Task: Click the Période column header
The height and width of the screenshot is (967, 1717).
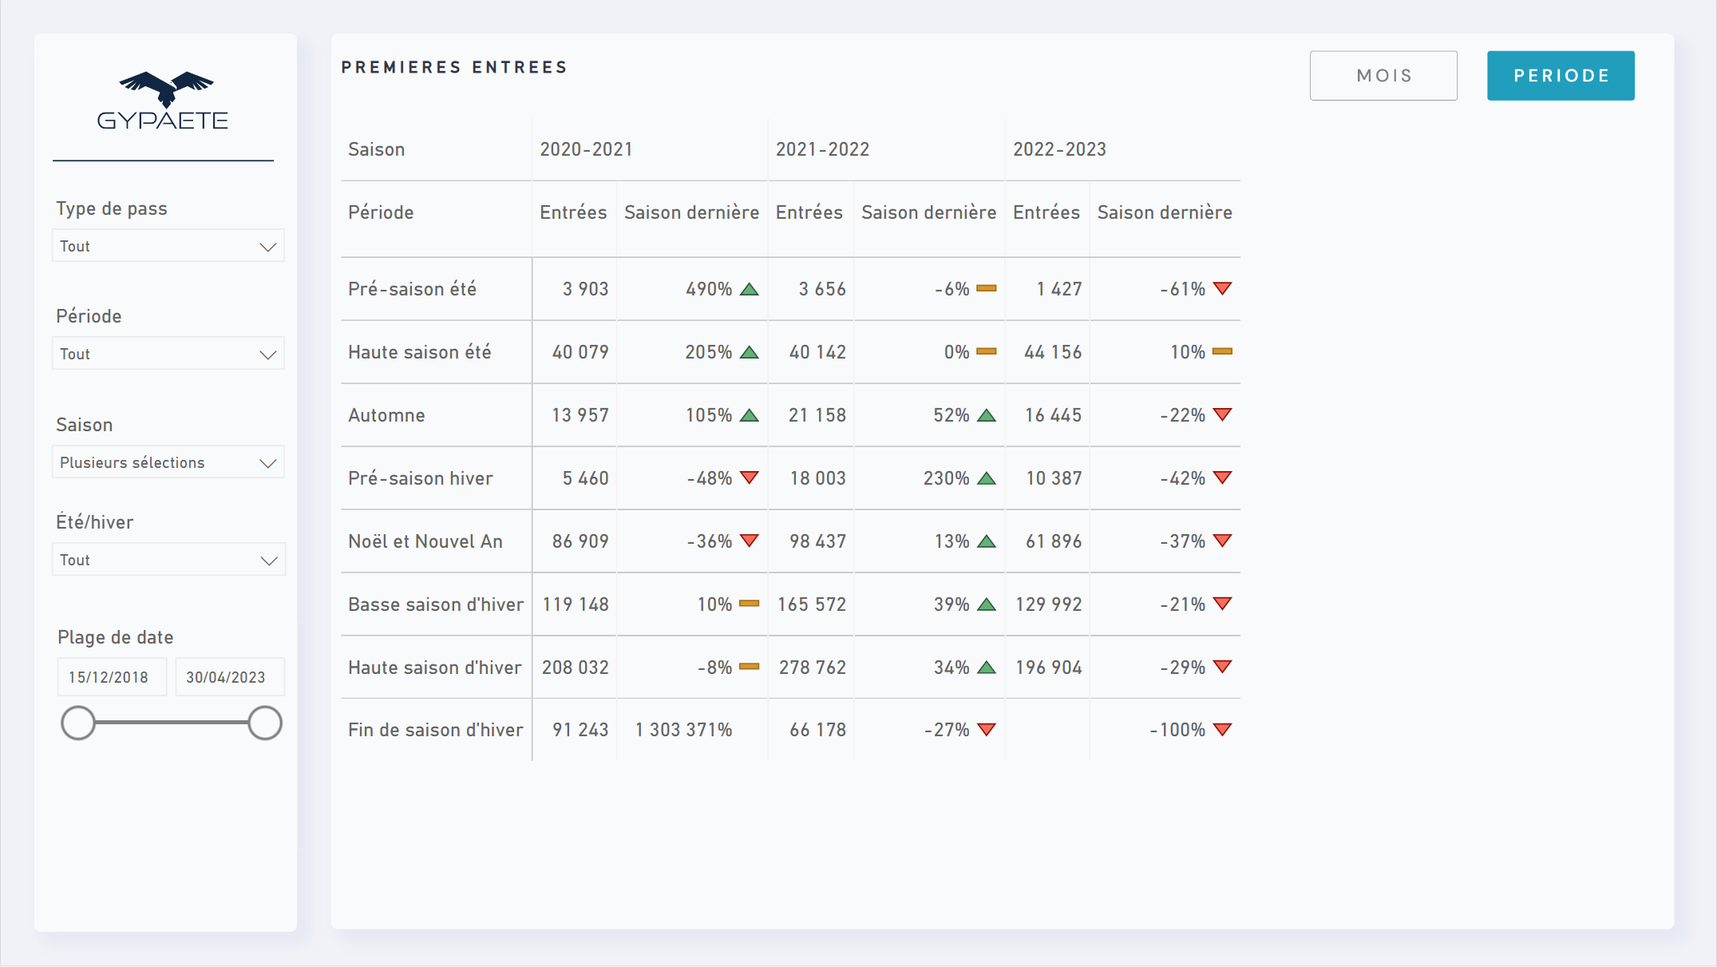Action: coord(381,212)
